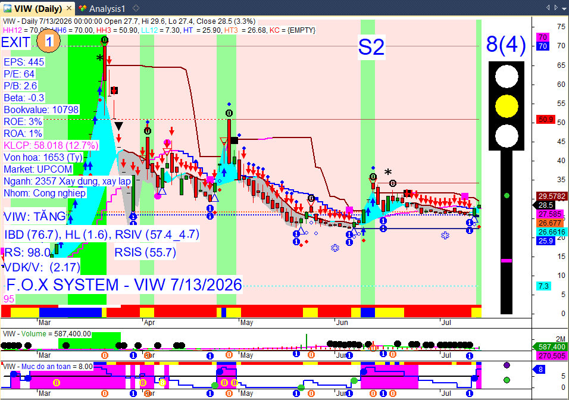569x400 pixels.
Task: Click the yellow traffic light indicator
Action: (x=507, y=106)
